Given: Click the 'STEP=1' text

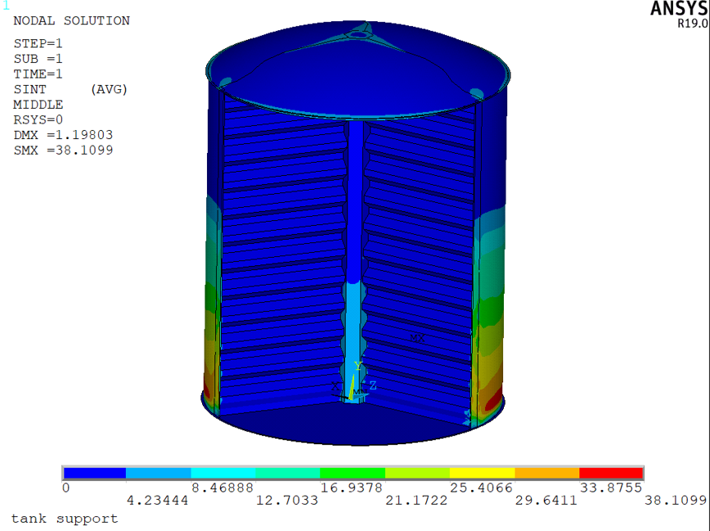Looking at the screenshot, I should [x=38, y=43].
